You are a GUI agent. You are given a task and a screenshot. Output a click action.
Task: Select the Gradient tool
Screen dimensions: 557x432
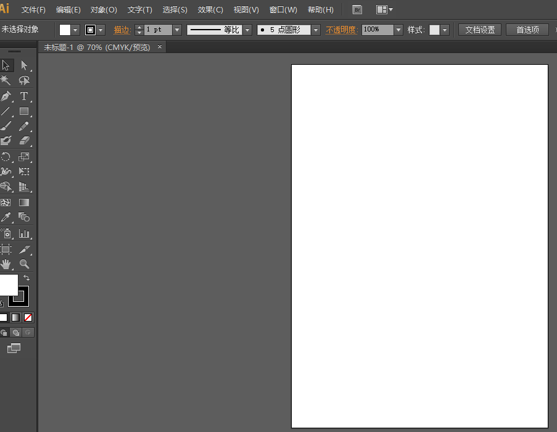pos(24,202)
